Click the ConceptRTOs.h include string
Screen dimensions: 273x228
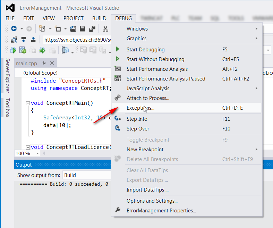[82, 81]
